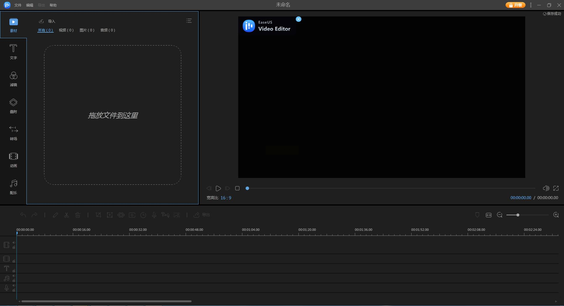Screen dimensions: 564x306
Task: Select the 叠附 (Overlays) sidebar icon
Action: 13,106
